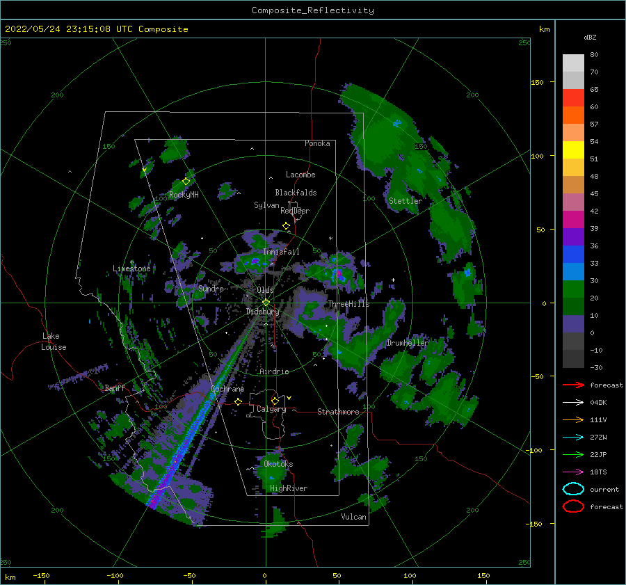626x585 pixels.
Task: Select the RockyMH label
Action: [x=184, y=195]
